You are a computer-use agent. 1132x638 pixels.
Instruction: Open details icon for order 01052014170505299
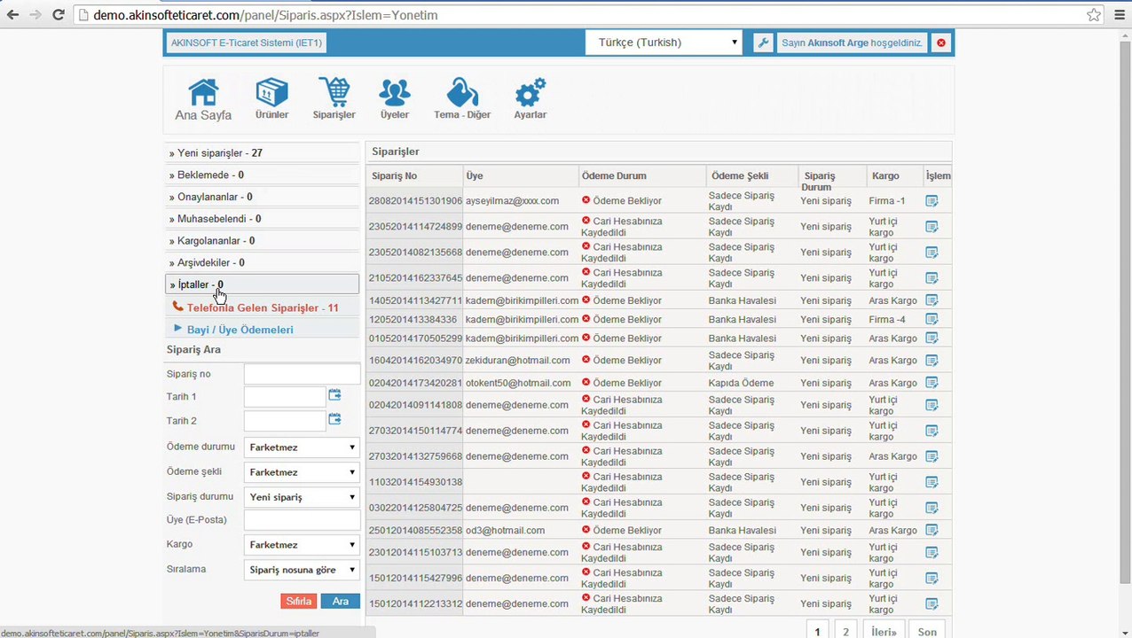pyautogui.click(x=932, y=338)
